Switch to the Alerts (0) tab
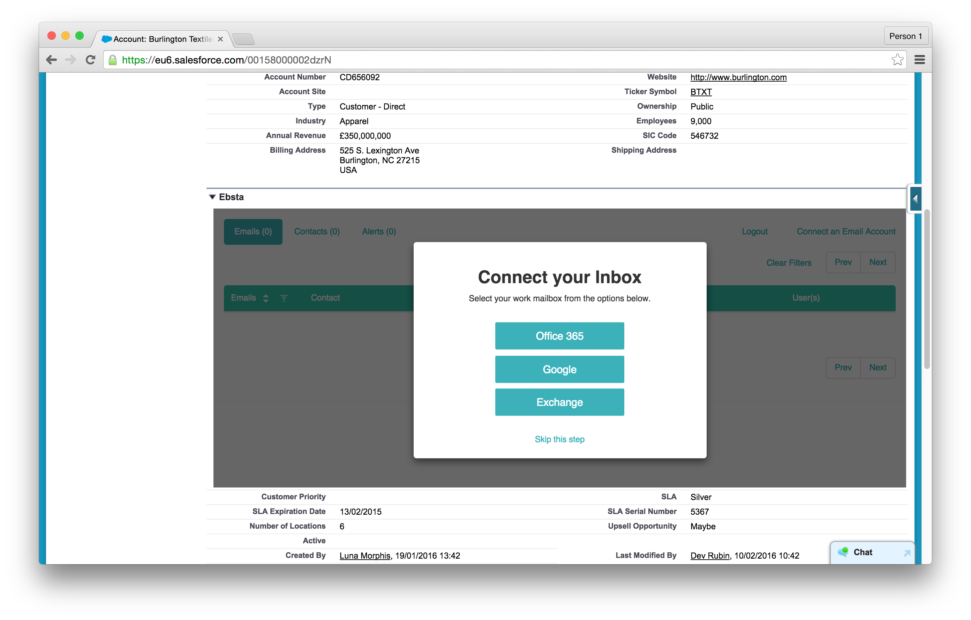The image size is (971, 620). click(x=379, y=232)
